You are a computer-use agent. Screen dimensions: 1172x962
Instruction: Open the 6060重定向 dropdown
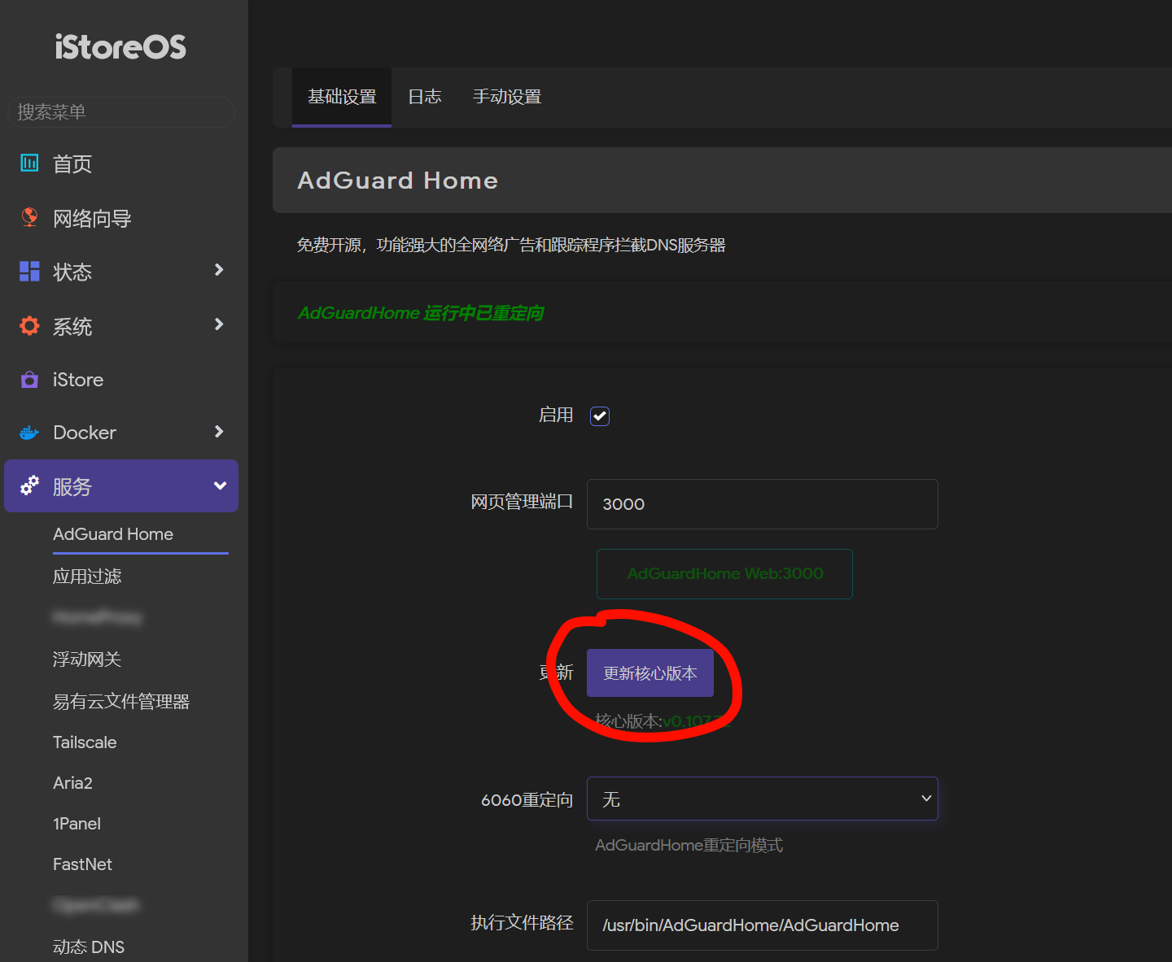point(762,799)
